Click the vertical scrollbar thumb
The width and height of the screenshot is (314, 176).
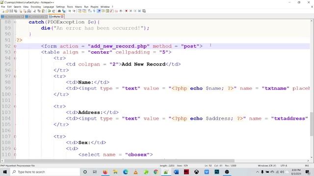(x=312, y=124)
